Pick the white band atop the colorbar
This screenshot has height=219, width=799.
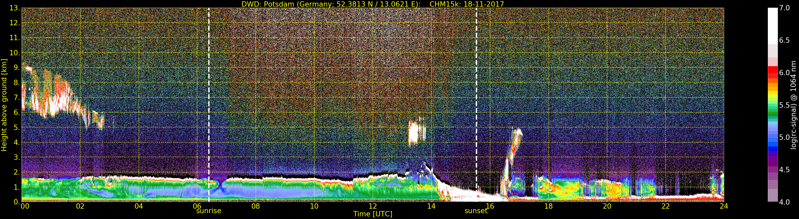tap(773, 26)
